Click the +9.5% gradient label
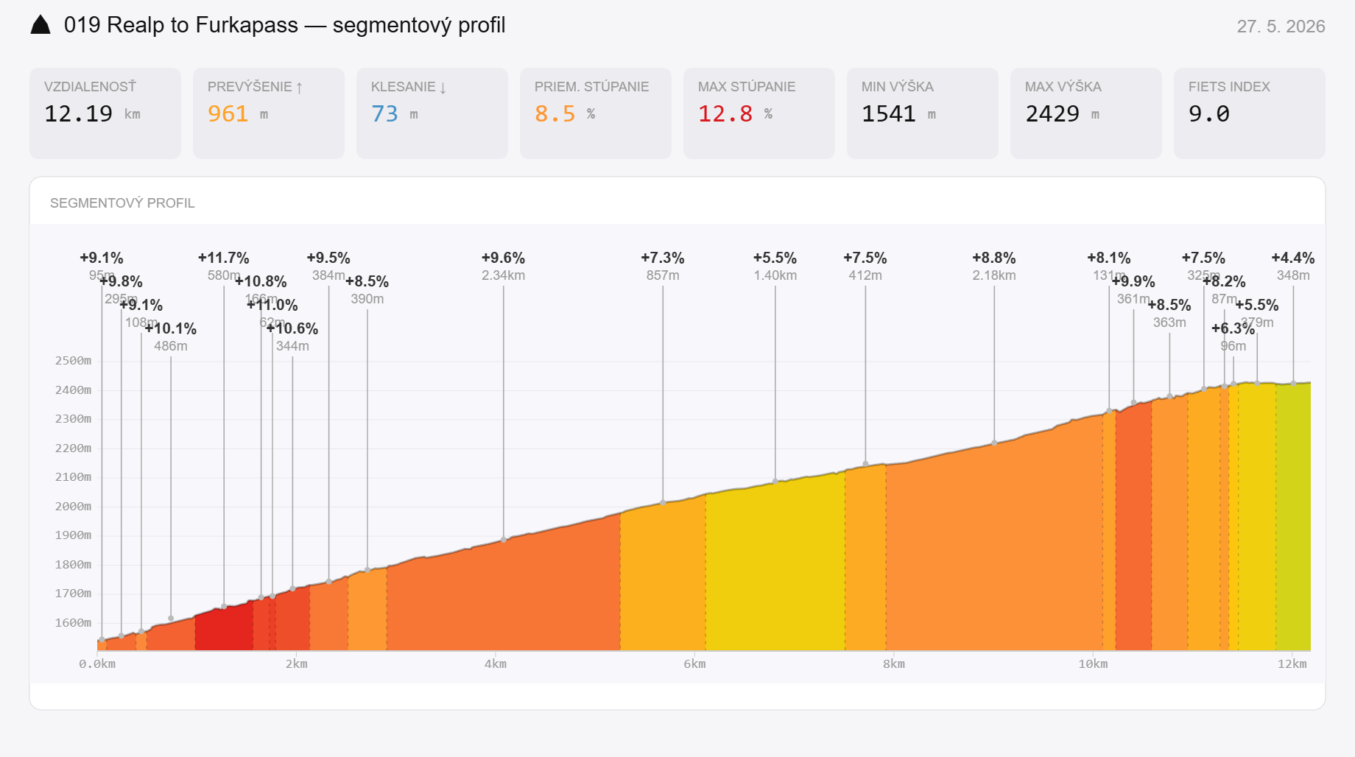This screenshot has width=1355, height=757. 328,258
